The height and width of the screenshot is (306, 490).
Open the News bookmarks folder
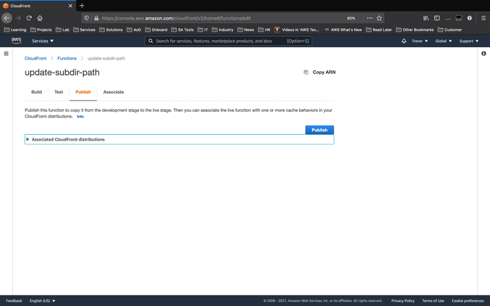(x=246, y=29)
